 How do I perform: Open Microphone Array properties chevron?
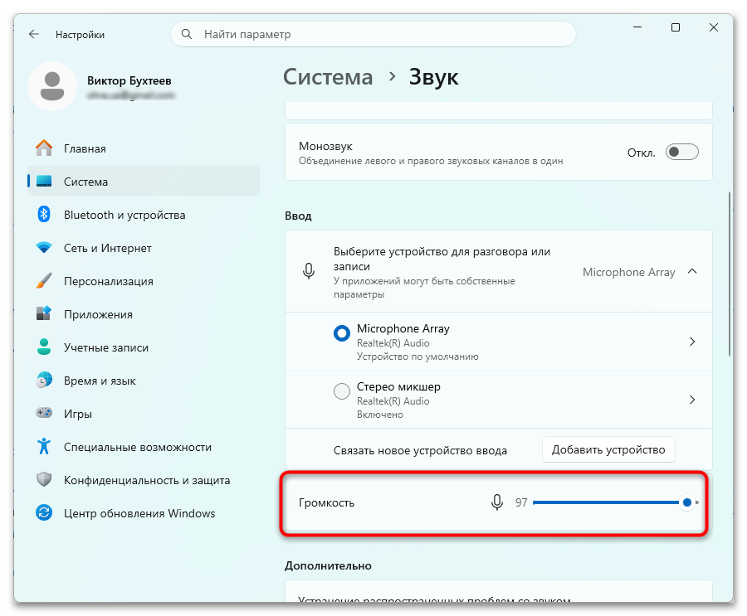pos(692,342)
